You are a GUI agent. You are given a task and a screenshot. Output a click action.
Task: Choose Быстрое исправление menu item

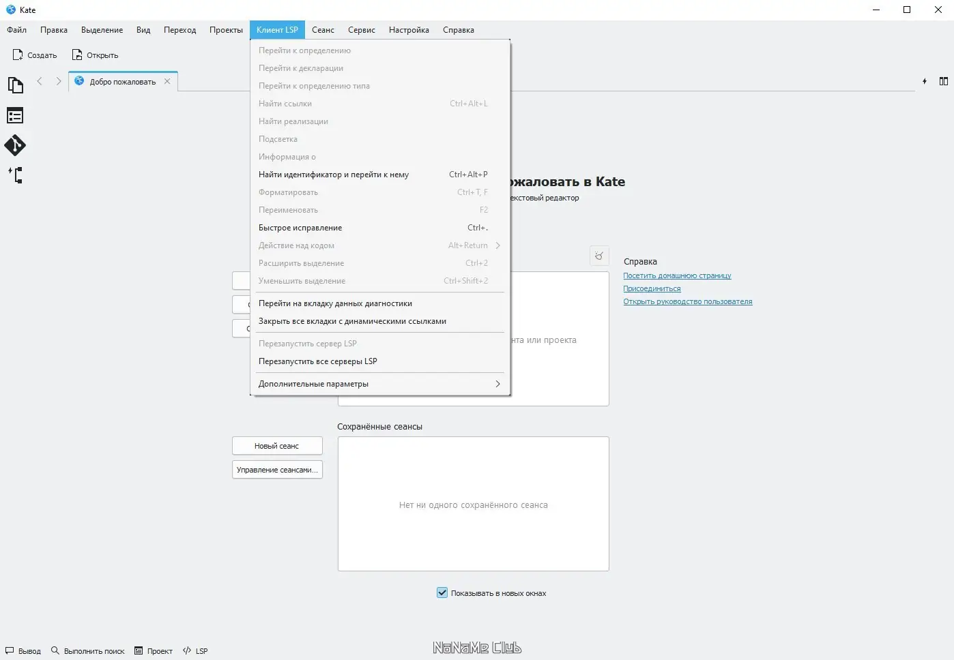(x=380, y=228)
